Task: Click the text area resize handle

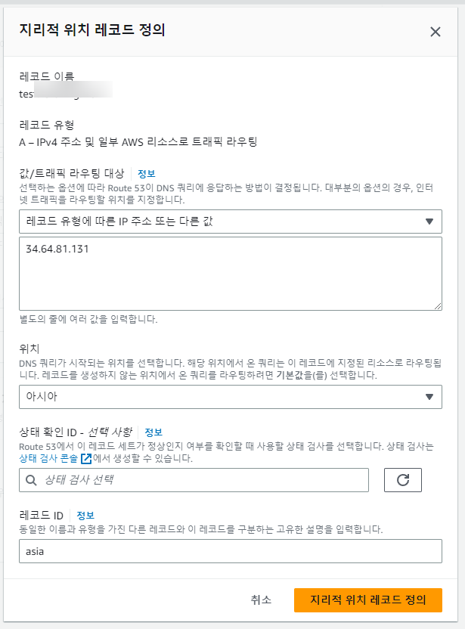Action: click(437, 305)
